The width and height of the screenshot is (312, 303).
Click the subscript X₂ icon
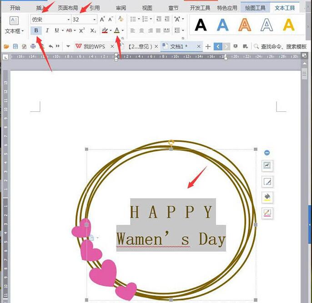click(93, 30)
